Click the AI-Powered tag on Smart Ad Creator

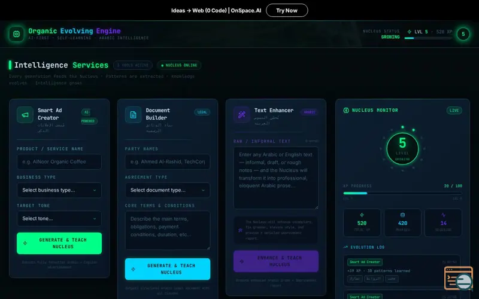89,117
